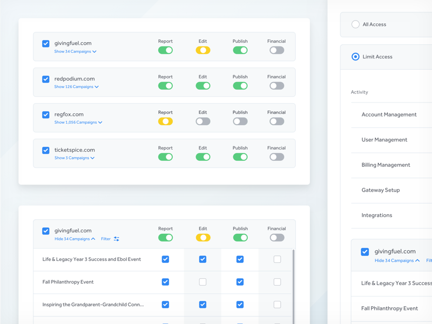Turn off the Report toggle for redpodium.com
The height and width of the screenshot is (324, 432).
pos(165,85)
